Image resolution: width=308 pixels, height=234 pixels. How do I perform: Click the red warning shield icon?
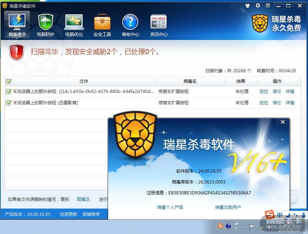[16, 52]
